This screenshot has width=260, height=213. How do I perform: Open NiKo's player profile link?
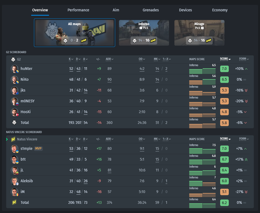tap(24, 79)
